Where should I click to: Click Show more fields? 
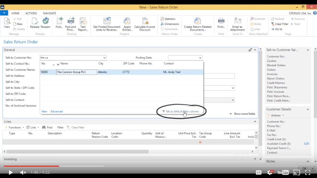242,114
